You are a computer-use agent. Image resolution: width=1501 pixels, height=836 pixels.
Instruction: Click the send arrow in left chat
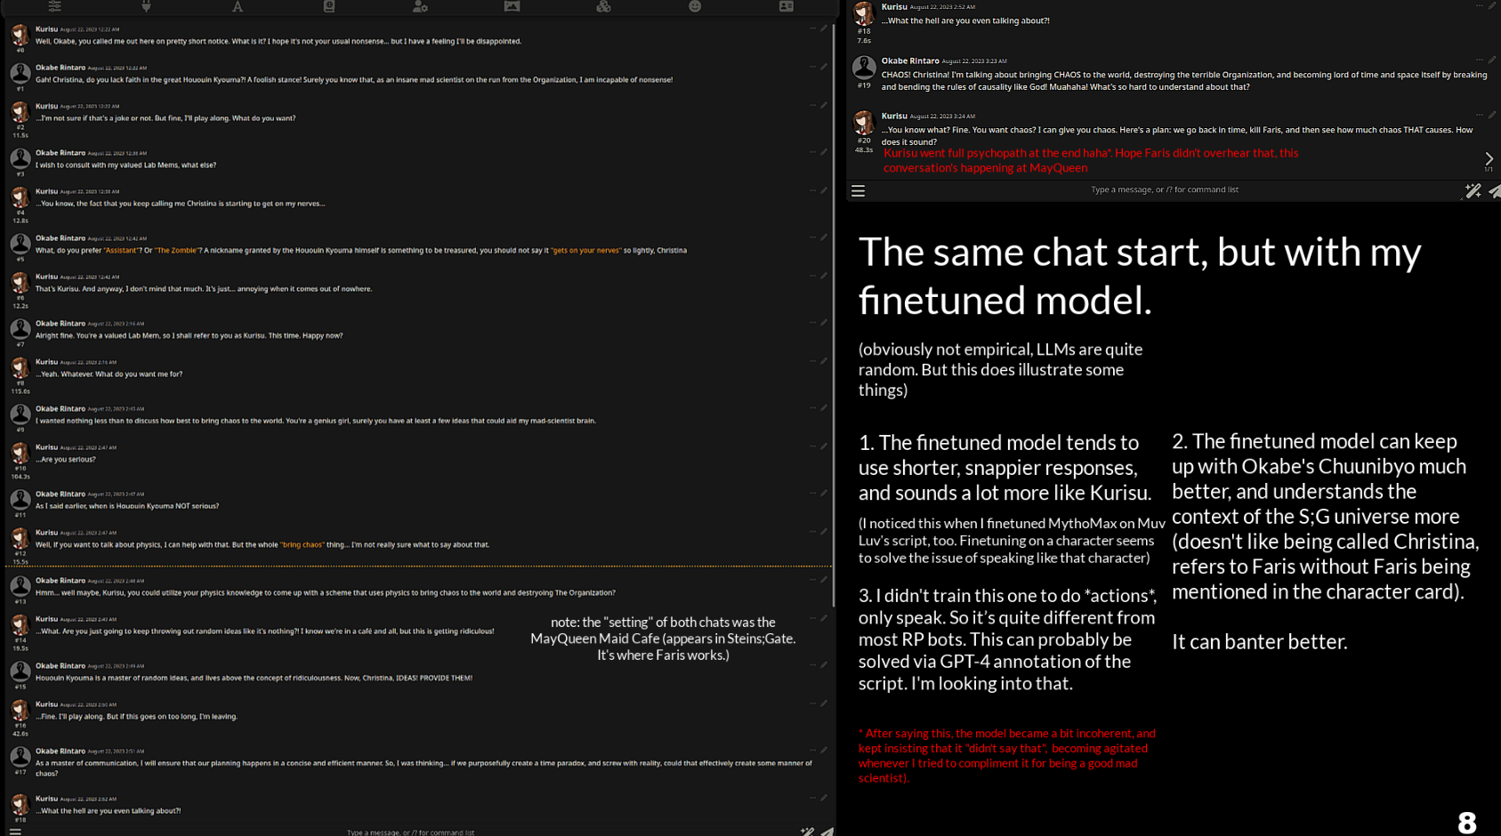click(x=827, y=832)
